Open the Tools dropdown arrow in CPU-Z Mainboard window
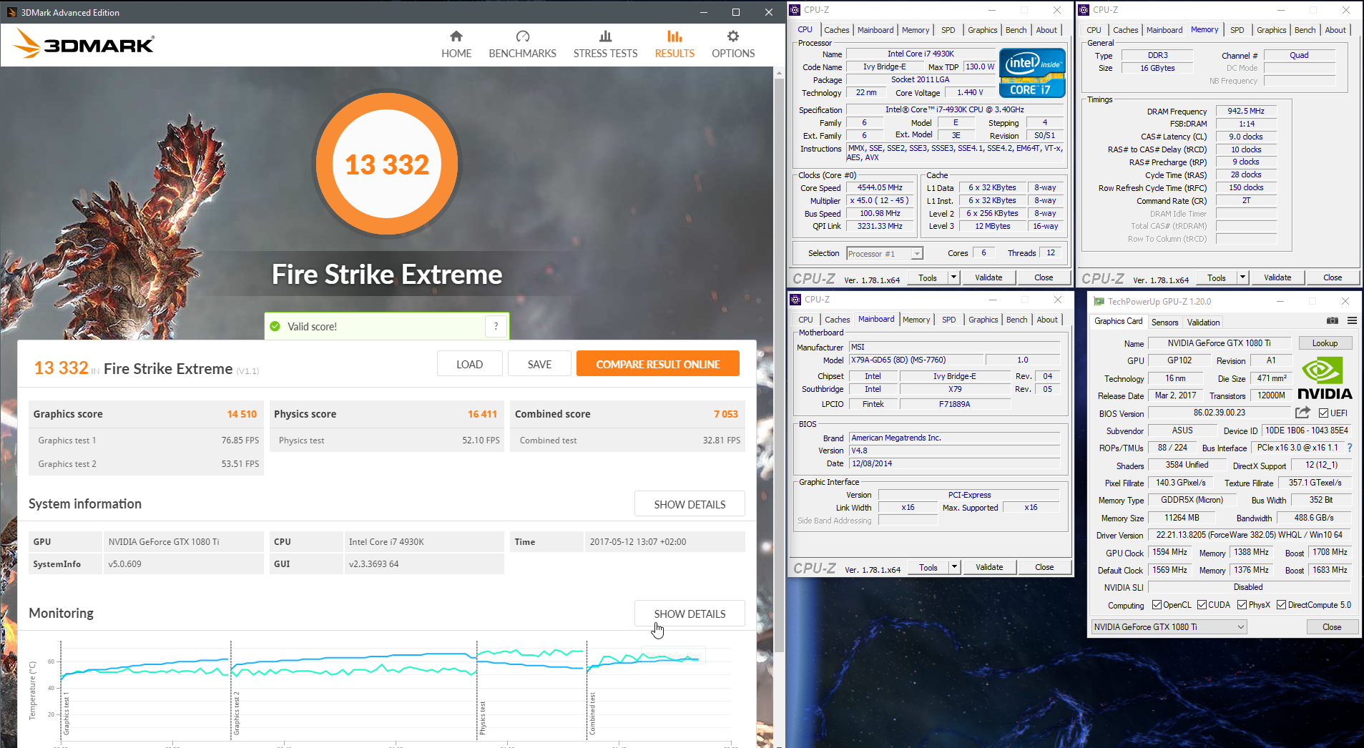Viewport: 1364px width, 748px height. coord(954,567)
